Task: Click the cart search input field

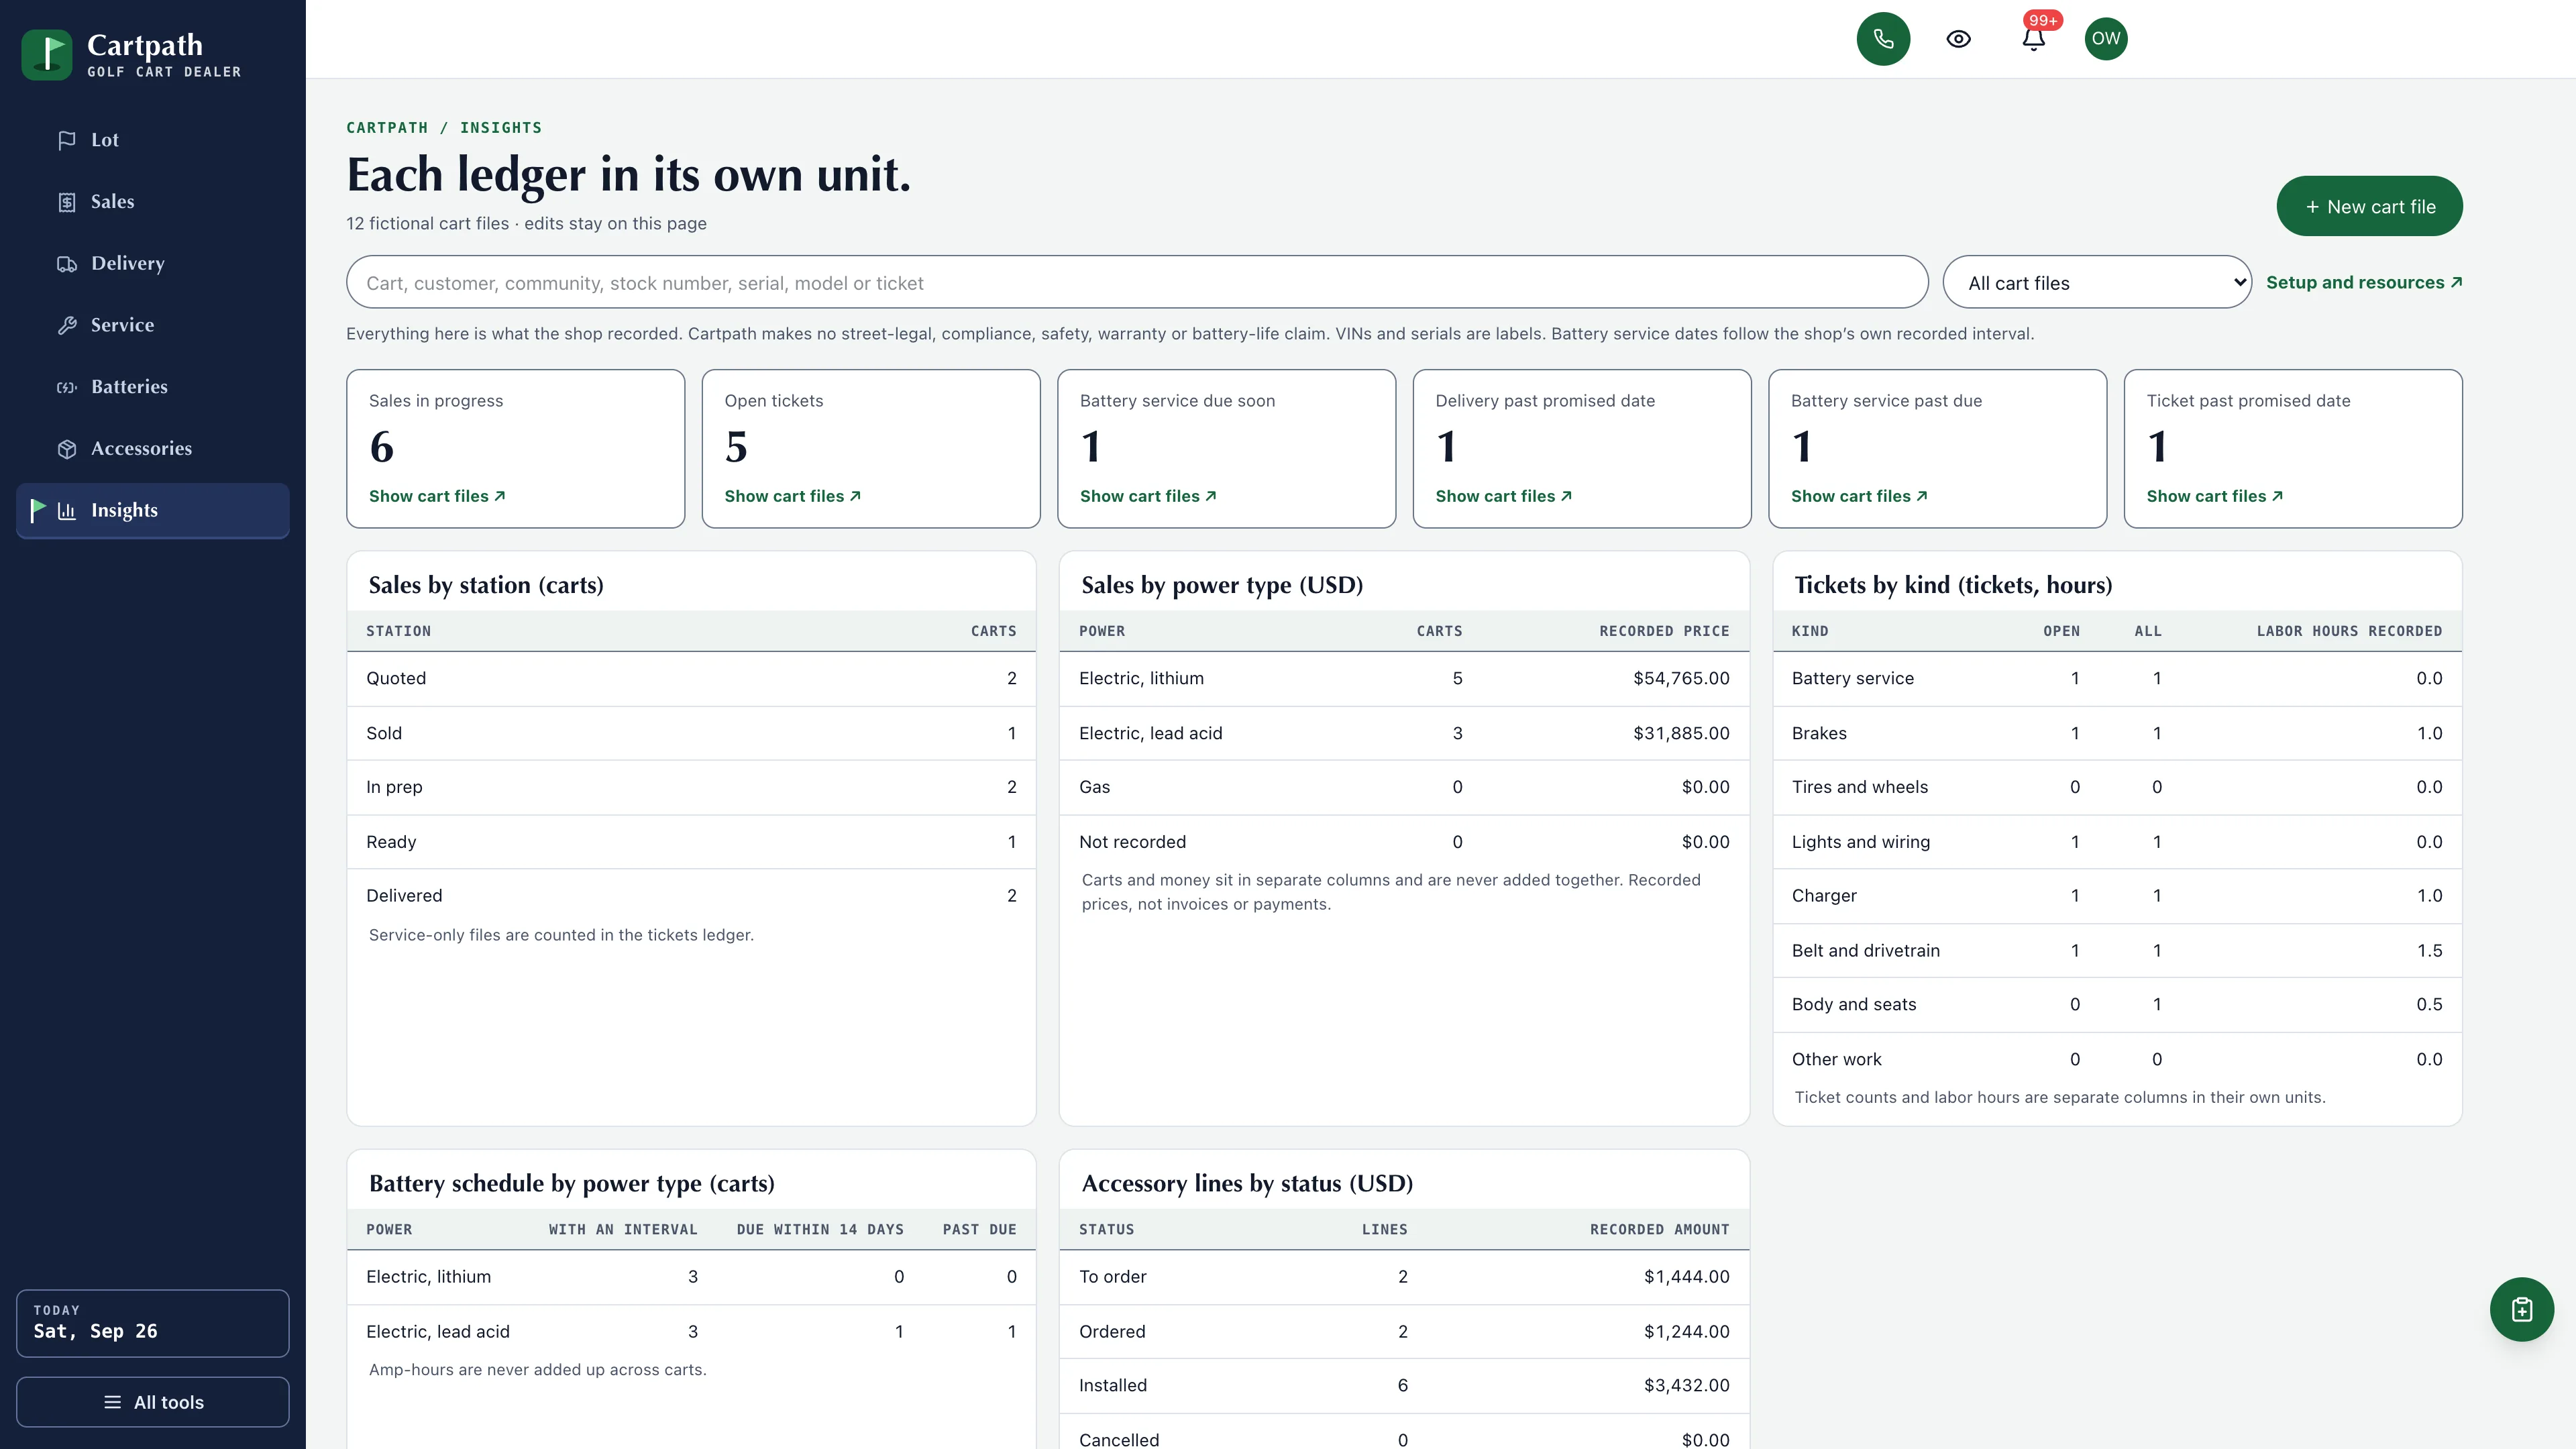Action: (1137, 283)
